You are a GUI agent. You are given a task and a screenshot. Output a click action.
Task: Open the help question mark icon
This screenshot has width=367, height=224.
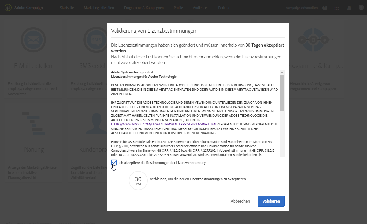click(x=325, y=8)
